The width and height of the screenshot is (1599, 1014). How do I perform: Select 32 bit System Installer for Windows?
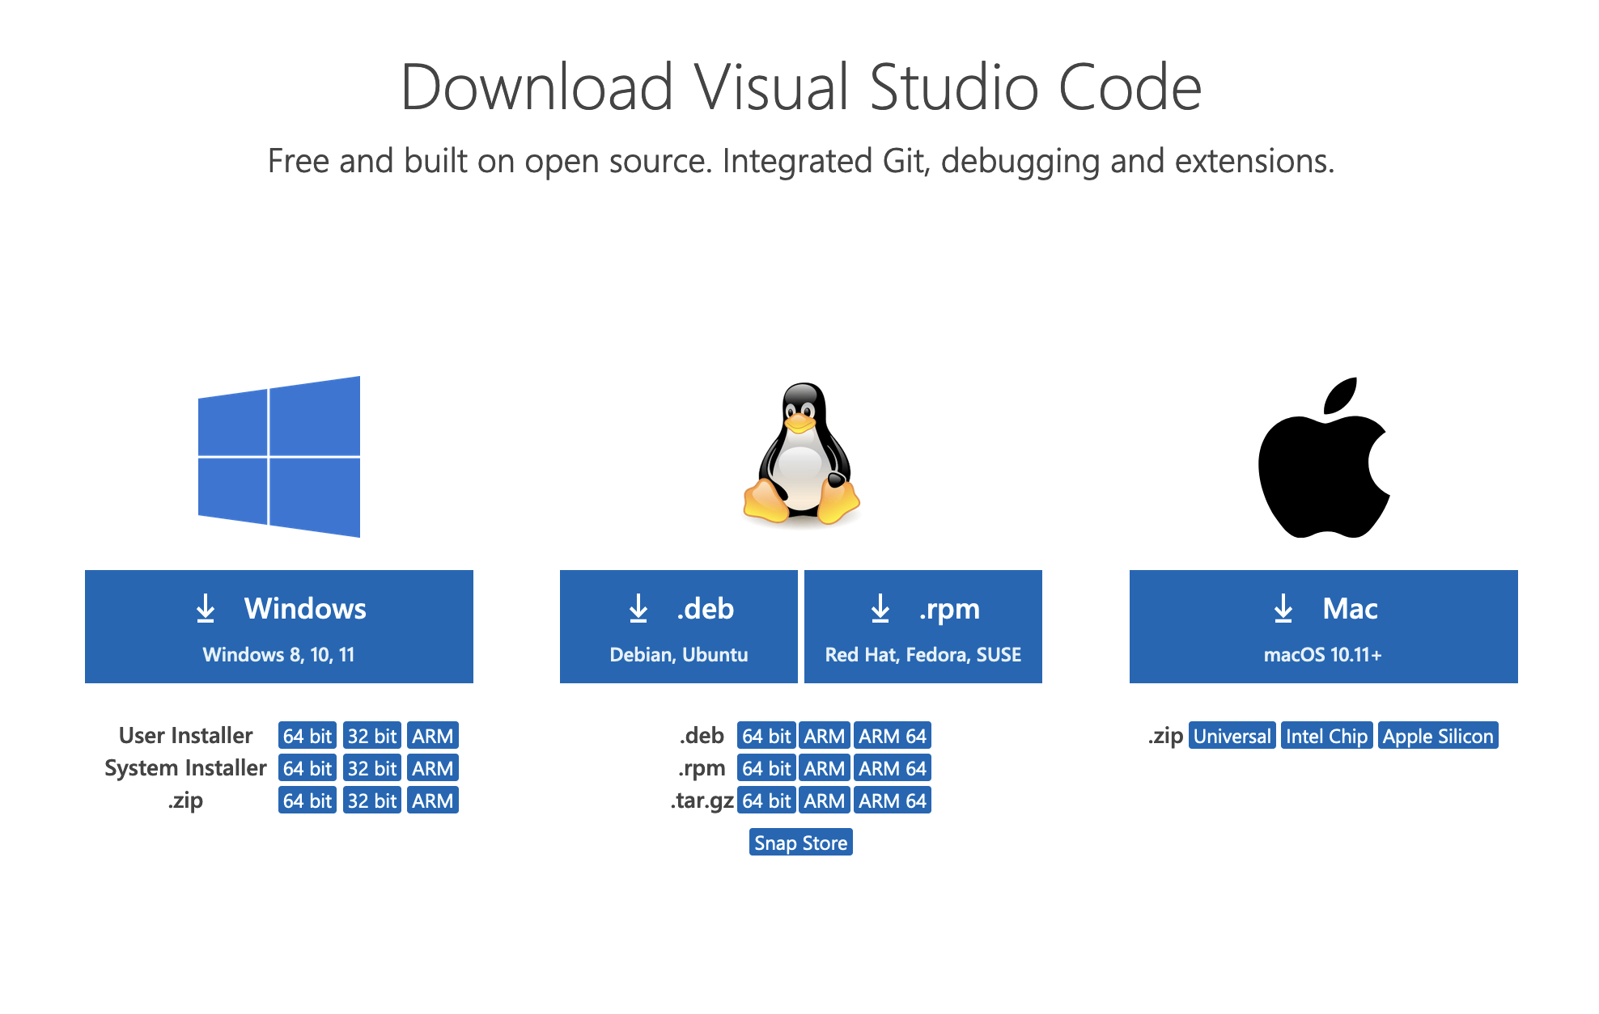click(x=371, y=767)
